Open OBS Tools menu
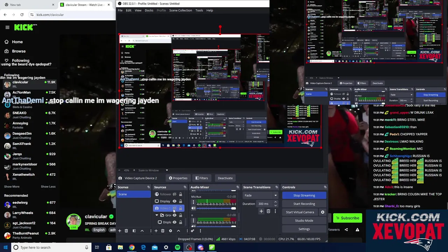The image size is (448, 252). 199,10
